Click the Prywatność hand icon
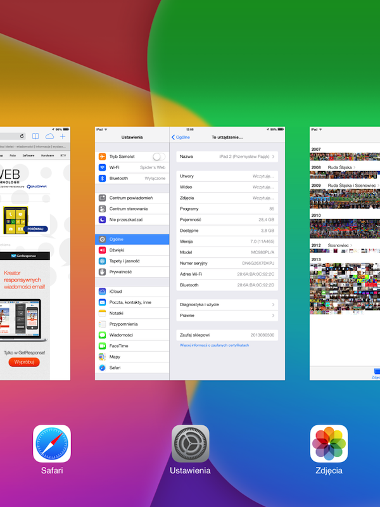Screen dimensions: 380x507 102,272
